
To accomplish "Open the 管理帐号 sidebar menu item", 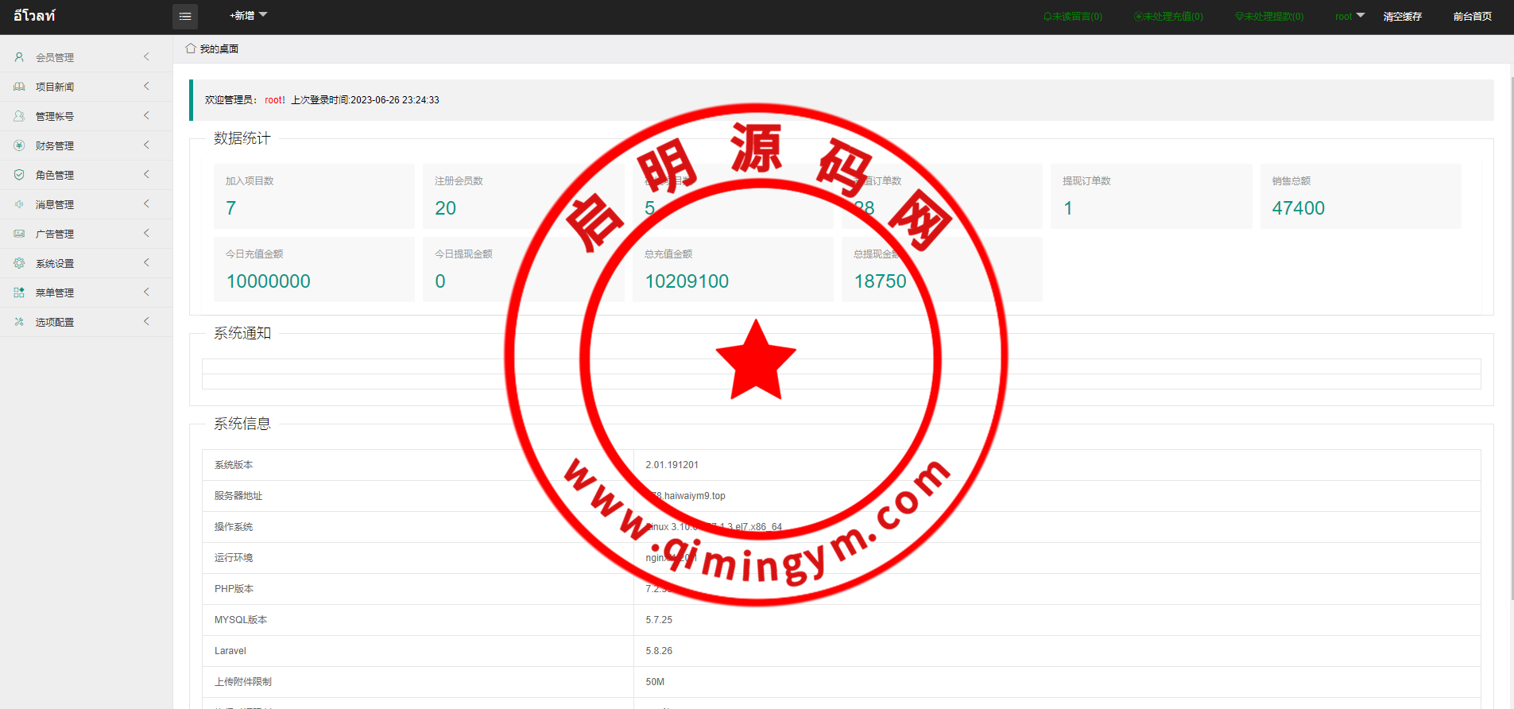I will click(x=55, y=116).
